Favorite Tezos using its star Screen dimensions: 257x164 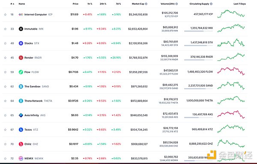pos(5,130)
